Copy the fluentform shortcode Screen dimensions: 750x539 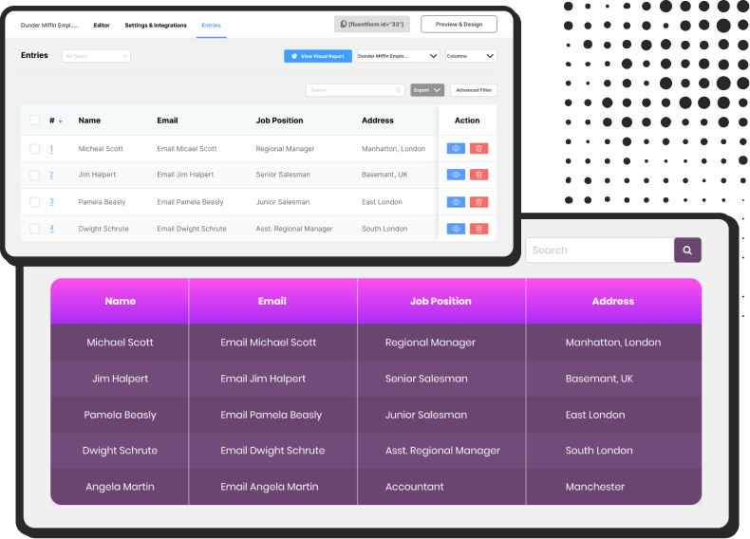pos(371,24)
